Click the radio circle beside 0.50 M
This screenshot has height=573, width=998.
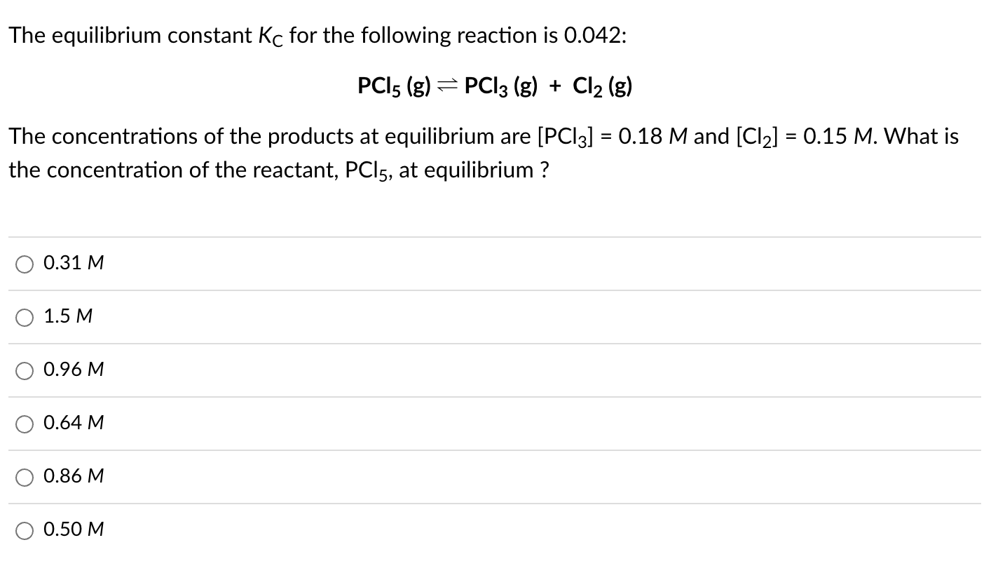pos(25,530)
